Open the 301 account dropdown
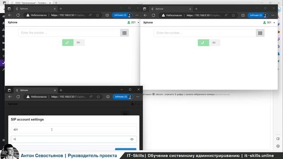Image resolution: width=283 pixels, height=159 pixels. pos(269,23)
